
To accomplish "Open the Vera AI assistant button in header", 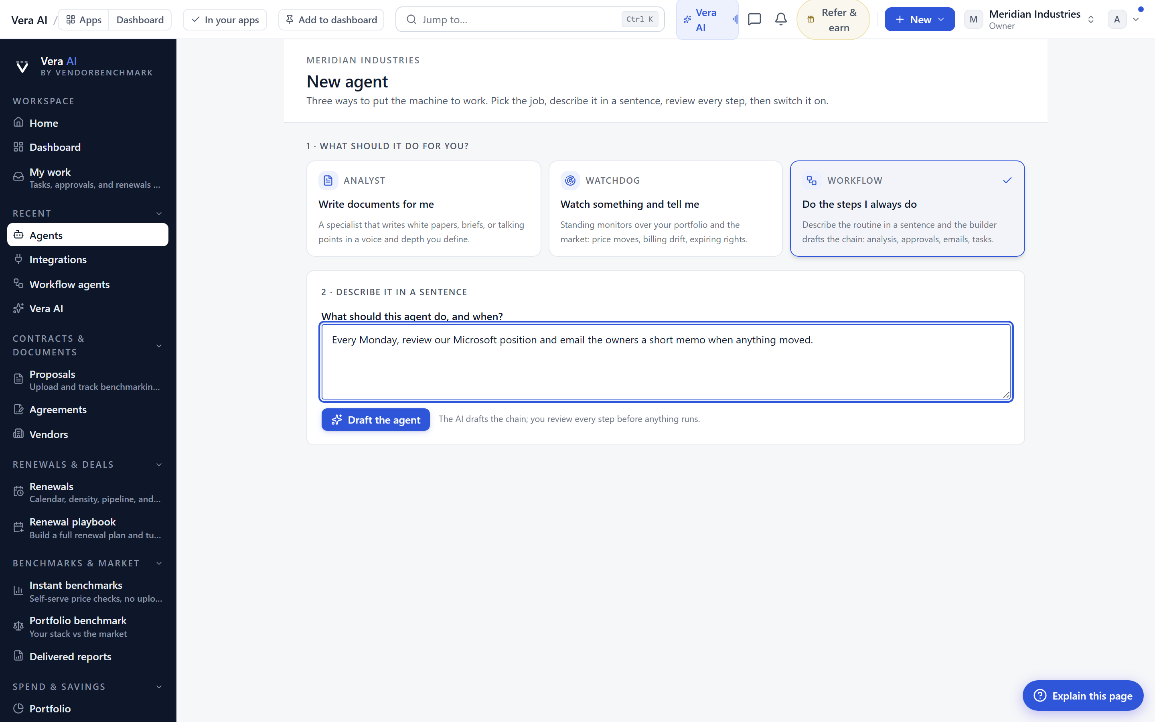I will pyautogui.click(x=707, y=20).
